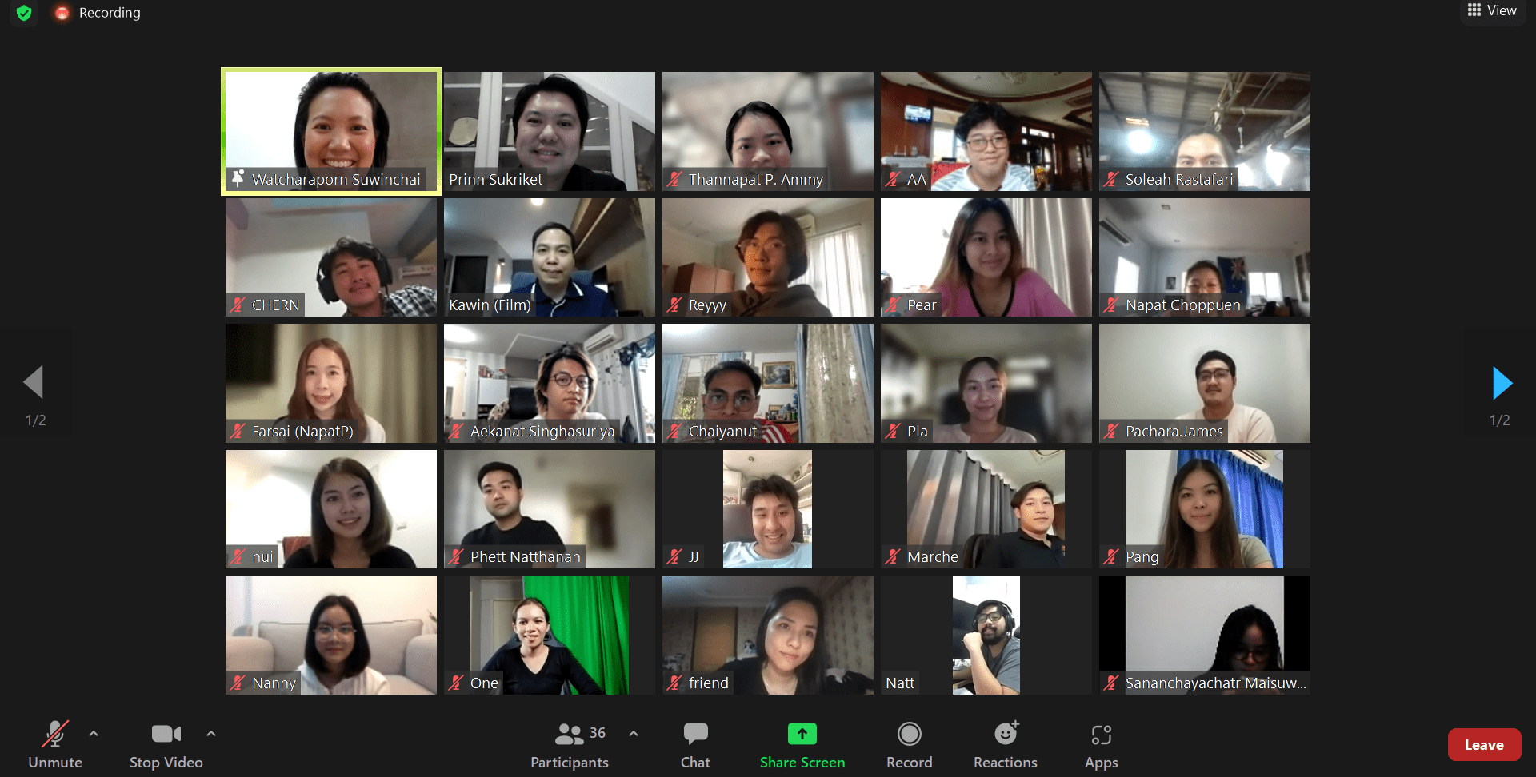The image size is (1536, 777).
Task: Open the View layout menu
Action: pyautogui.click(x=1492, y=10)
